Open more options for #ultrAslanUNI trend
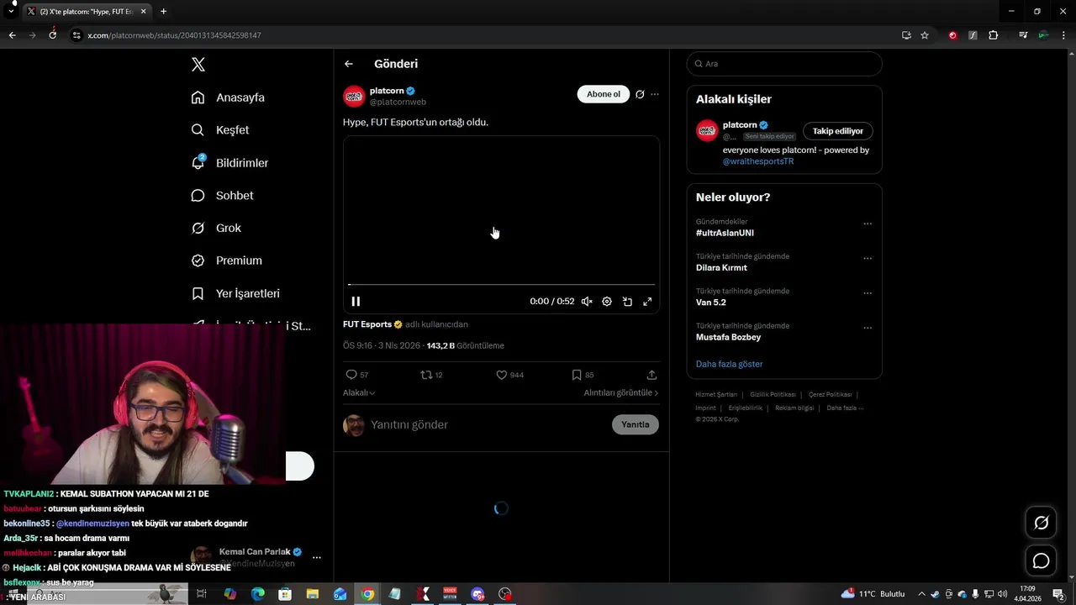Screen dimensions: 1076x605 [868, 224]
